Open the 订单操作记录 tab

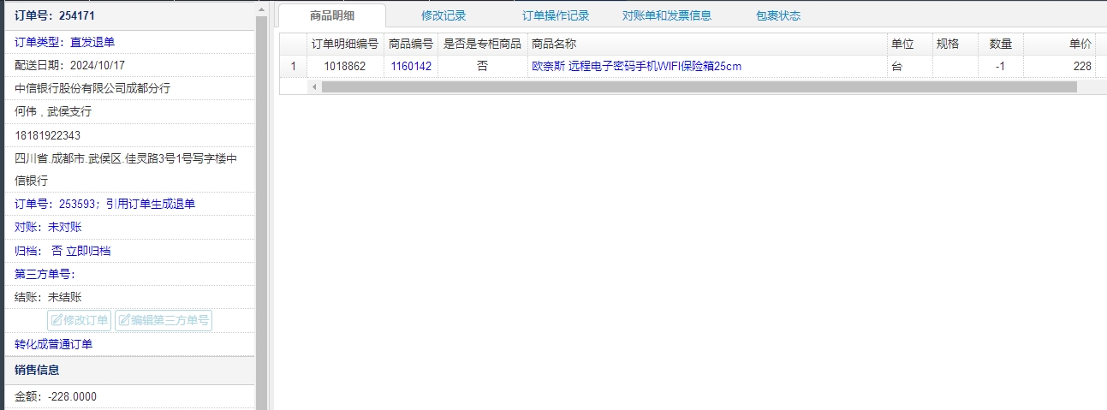tap(556, 15)
